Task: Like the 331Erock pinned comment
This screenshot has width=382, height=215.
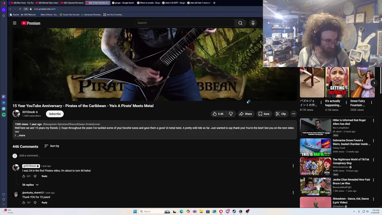Action: point(24,176)
